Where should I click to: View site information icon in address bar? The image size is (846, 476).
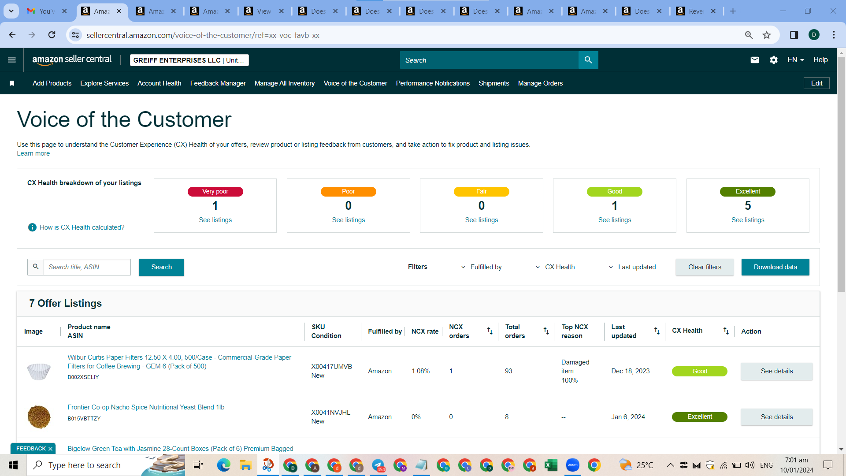(76, 35)
